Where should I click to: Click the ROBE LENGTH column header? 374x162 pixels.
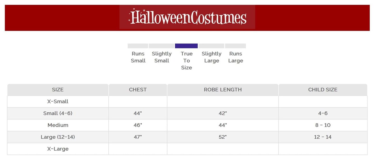[x=223, y=90]
